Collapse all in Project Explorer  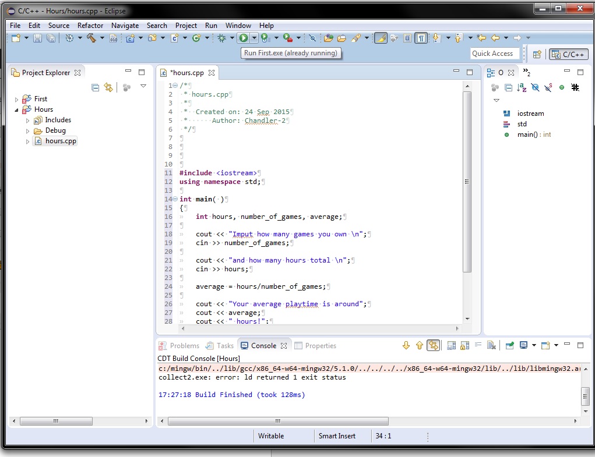[x=96, y=87]
